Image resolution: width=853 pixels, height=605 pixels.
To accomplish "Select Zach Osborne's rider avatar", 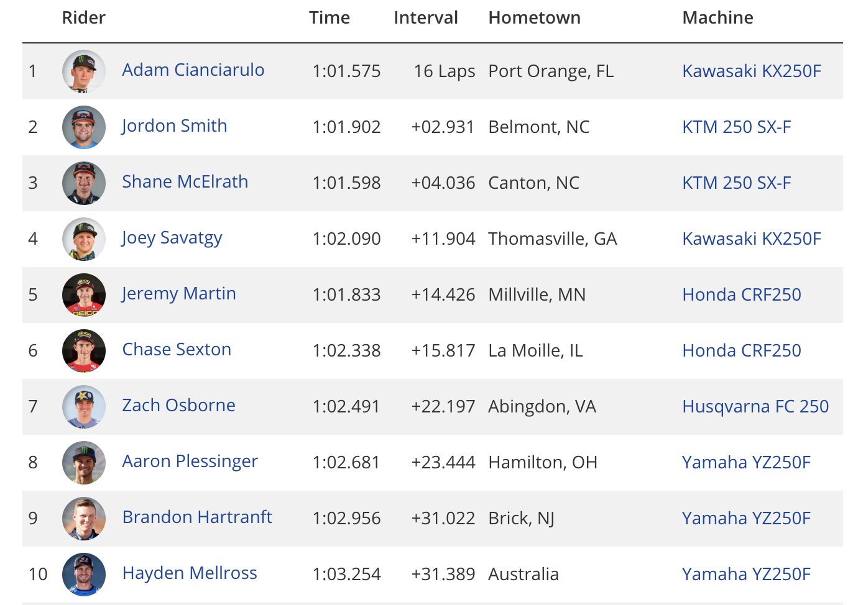I will click(x=84, y=407).
